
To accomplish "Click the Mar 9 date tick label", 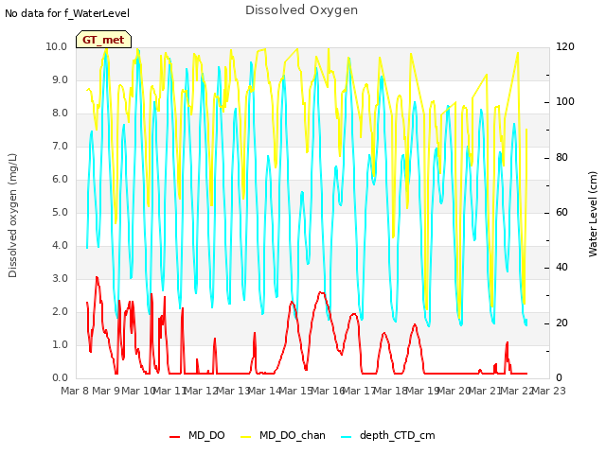I will coord(106,391).
